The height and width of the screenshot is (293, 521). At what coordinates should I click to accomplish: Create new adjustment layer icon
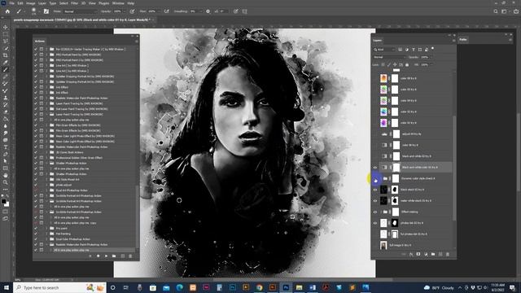coord(426,254)
